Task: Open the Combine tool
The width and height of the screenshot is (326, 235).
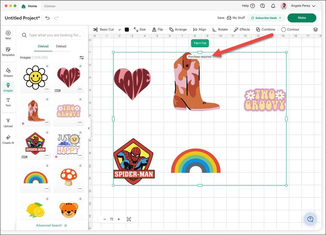Action: point(265,30)
